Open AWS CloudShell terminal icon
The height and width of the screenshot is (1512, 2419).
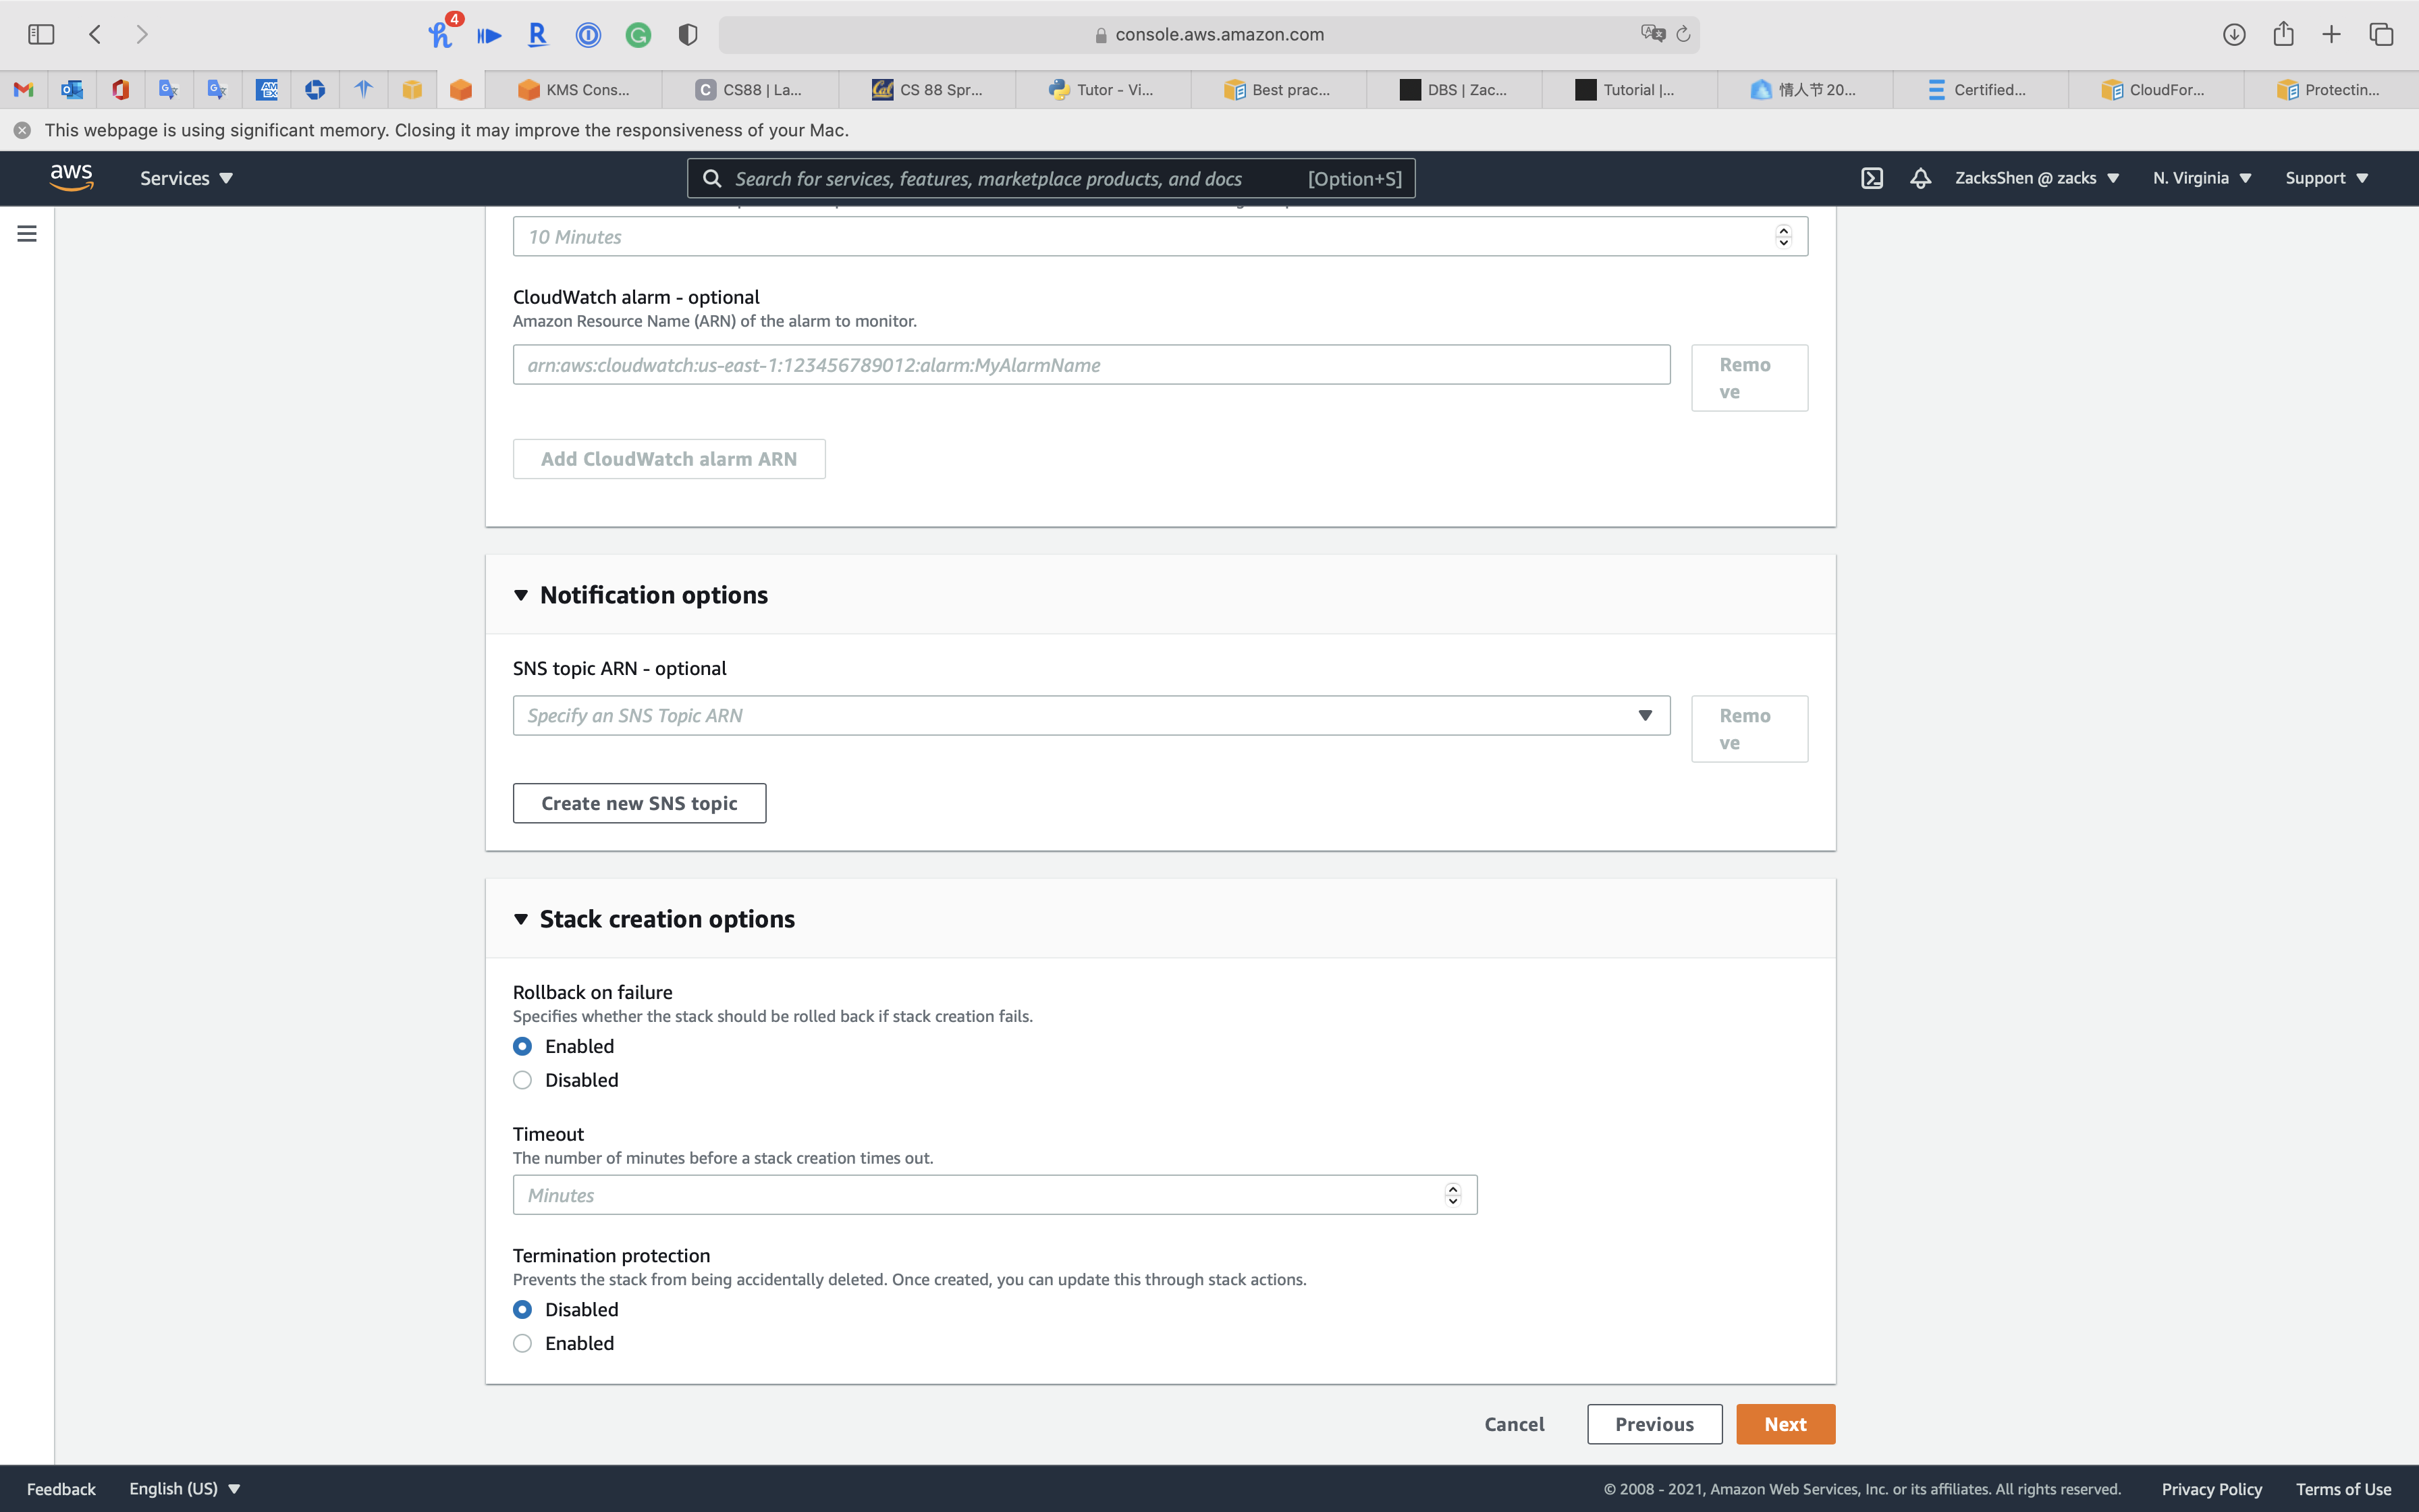click(x=1871, y=178)
